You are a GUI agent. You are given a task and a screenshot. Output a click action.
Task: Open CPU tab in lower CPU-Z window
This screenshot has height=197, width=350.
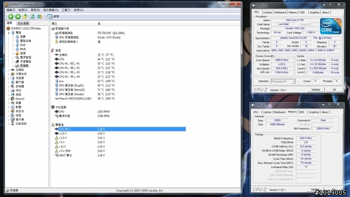point(256,112)
